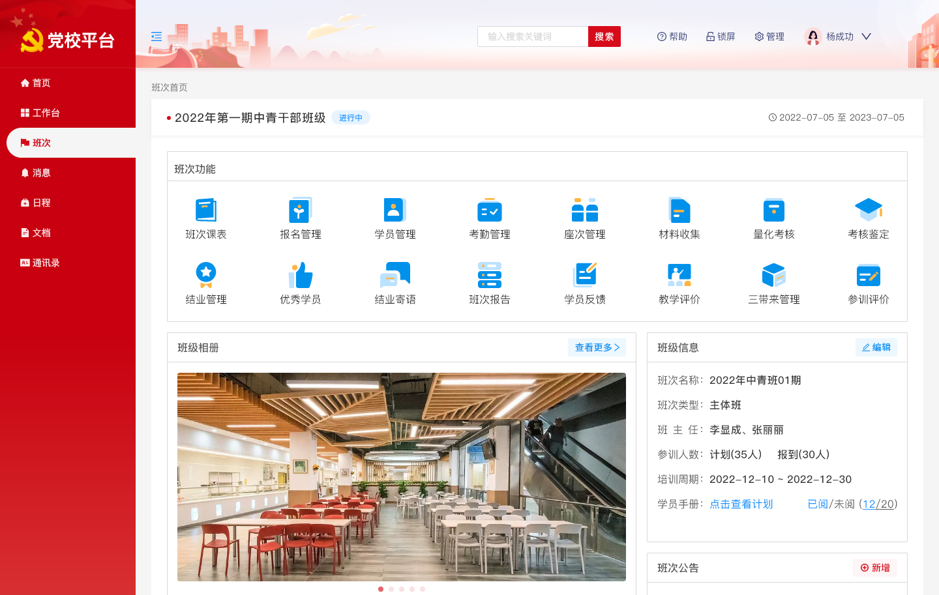Open 优秀学员 thumbs-up icon
Screen dimensions: 939x595
coord(301,276)
